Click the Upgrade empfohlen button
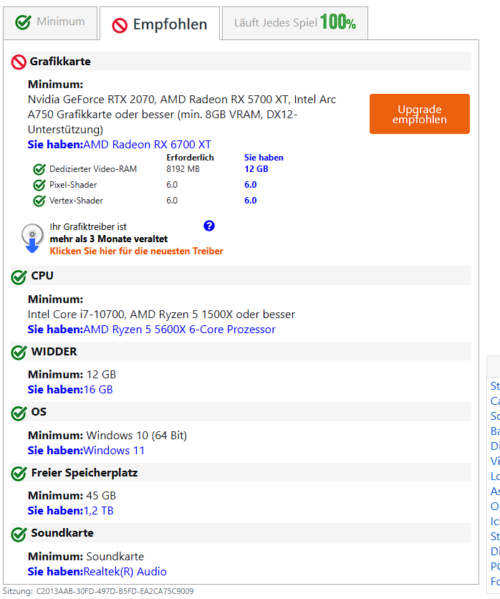 pos(419,114)
